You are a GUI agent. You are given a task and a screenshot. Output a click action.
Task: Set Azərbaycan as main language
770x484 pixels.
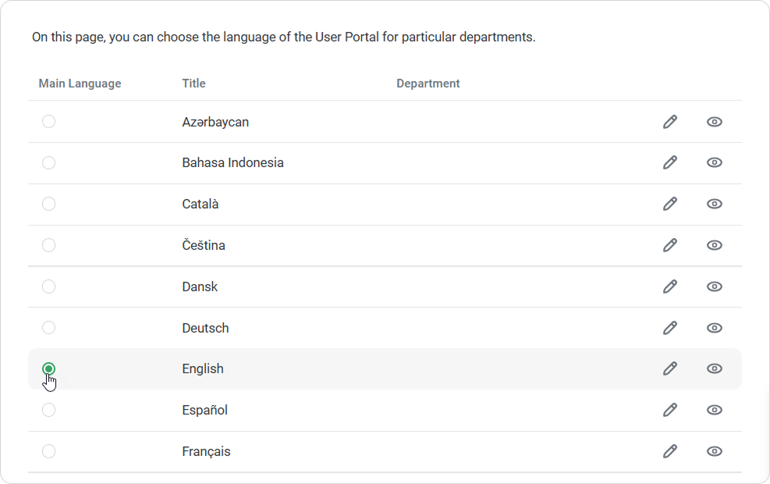[48, 122]
